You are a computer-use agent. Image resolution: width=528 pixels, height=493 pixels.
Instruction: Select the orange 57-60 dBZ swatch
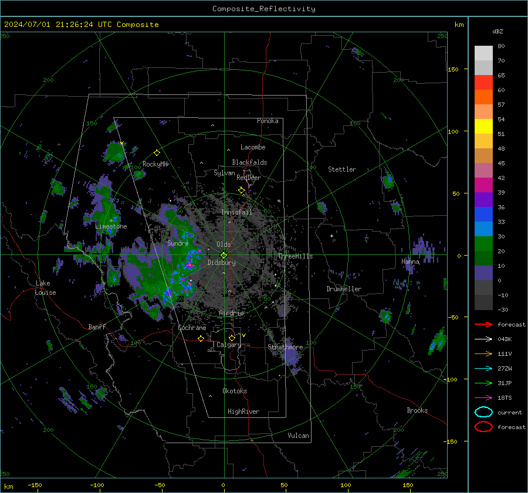click(x=483, y=97)
